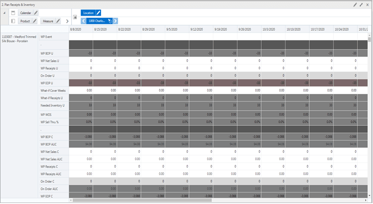
Task: Select the 9/19/2020 column header
Action: point(225,29)
